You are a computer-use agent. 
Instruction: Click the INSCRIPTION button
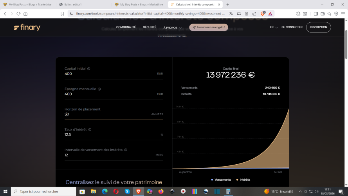pos(318,27)
